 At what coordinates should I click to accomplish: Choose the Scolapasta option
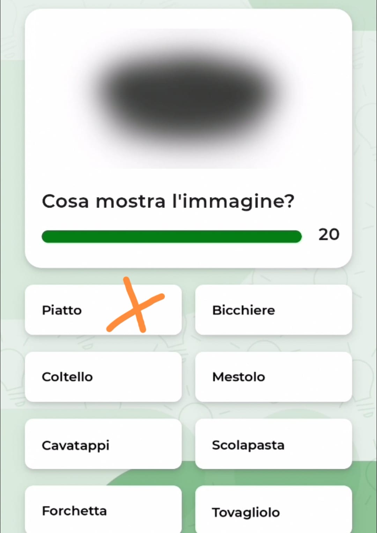[x=273, y=444]
